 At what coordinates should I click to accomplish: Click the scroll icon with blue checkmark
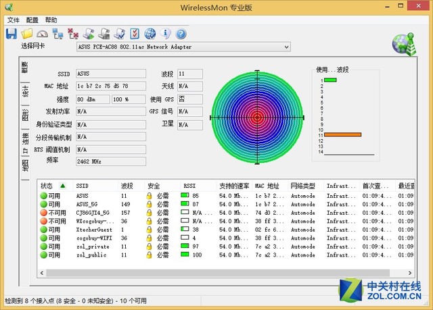click(119, 34)
